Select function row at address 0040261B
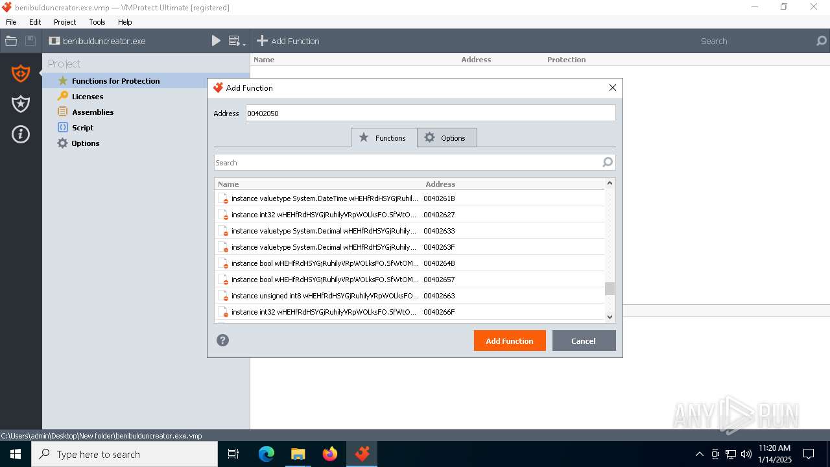 point(409,198)
